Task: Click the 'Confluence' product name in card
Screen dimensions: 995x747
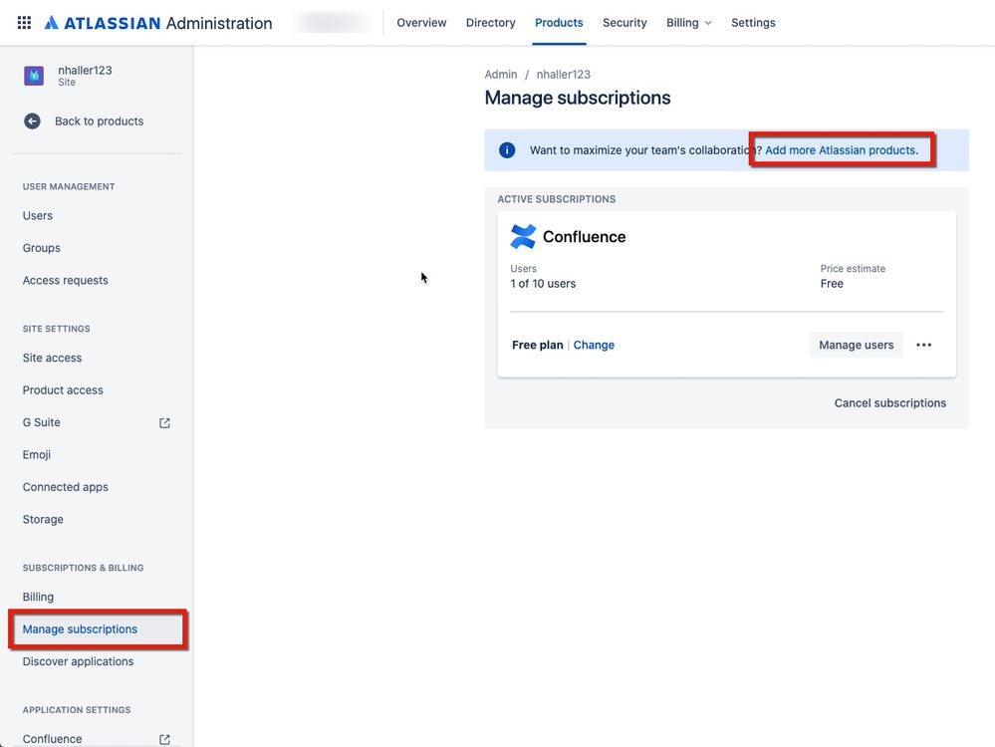Action: pos(585,237)
